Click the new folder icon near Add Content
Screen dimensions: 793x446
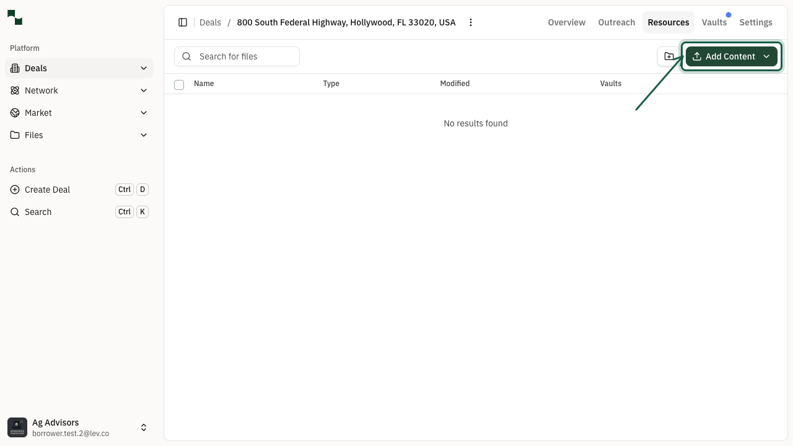coord(669,56)
